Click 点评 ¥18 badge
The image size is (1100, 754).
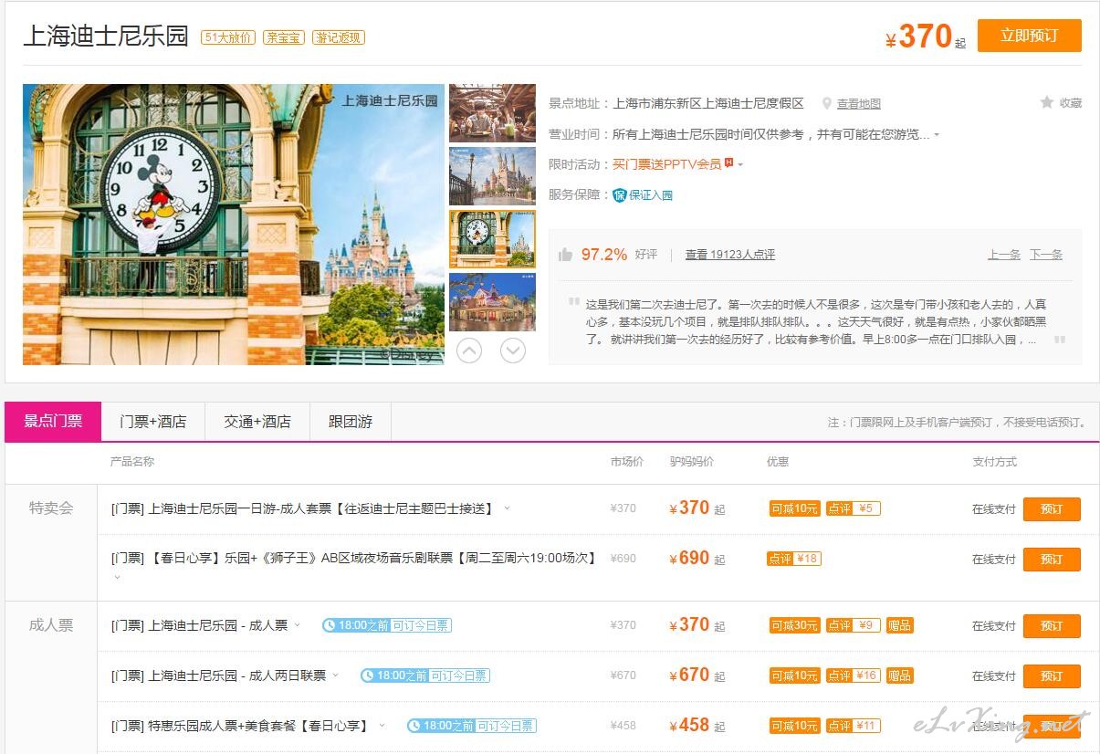794,559
